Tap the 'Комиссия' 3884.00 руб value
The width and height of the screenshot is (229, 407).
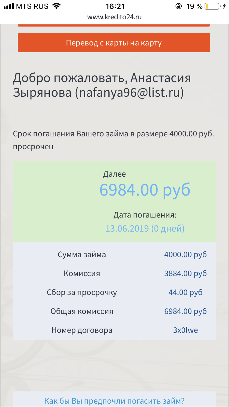click(185, 273)
